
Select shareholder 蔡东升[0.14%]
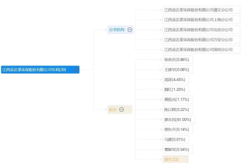click(x=178, y=129)
